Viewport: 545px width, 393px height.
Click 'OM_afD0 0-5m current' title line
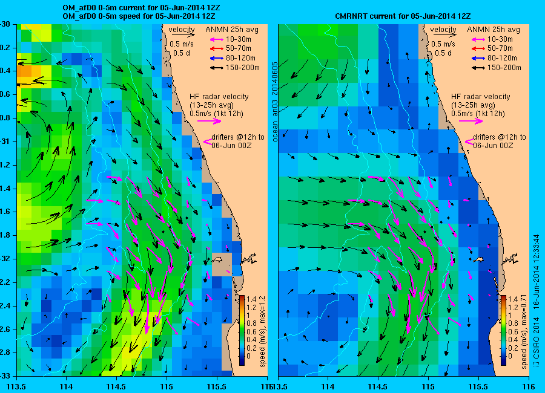pyautogui.click(x=141, y=8)
